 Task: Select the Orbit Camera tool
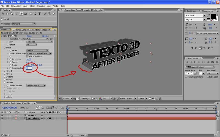click(x=21, y=14)
